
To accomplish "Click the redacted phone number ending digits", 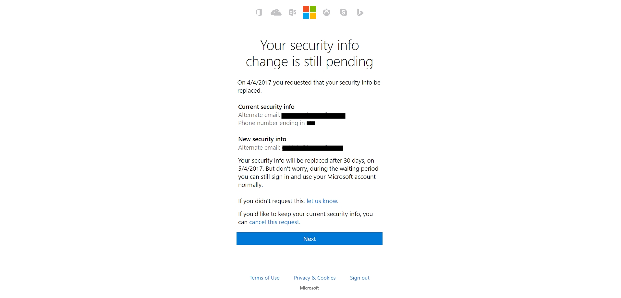I will point(311,123).
